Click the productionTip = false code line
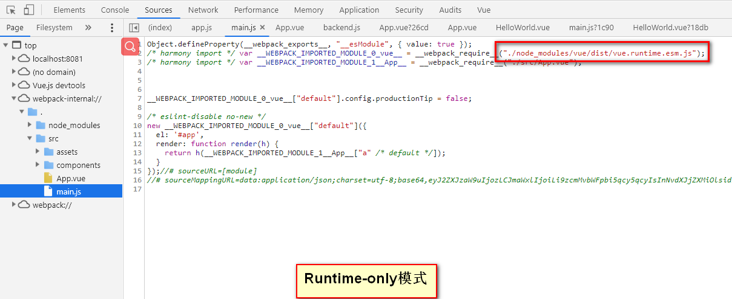 pos(309,98)
